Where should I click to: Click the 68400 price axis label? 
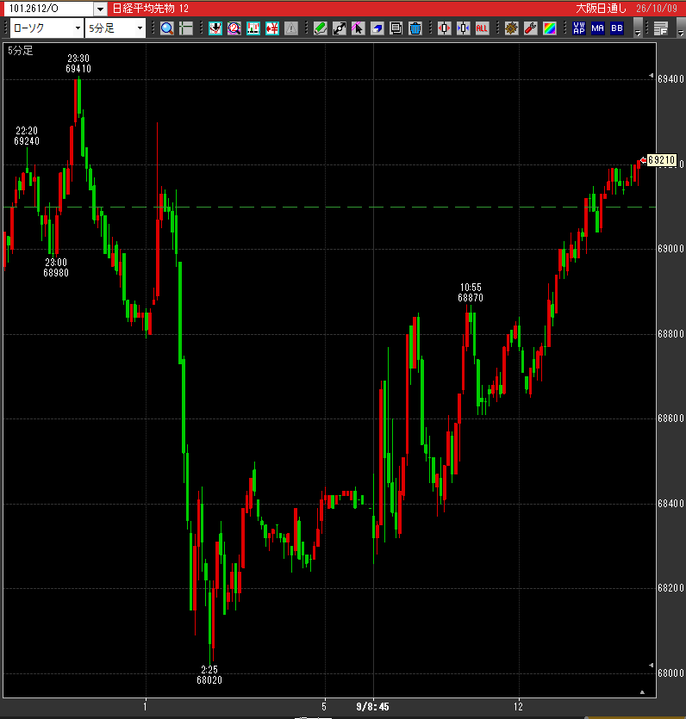pos(670,504)
